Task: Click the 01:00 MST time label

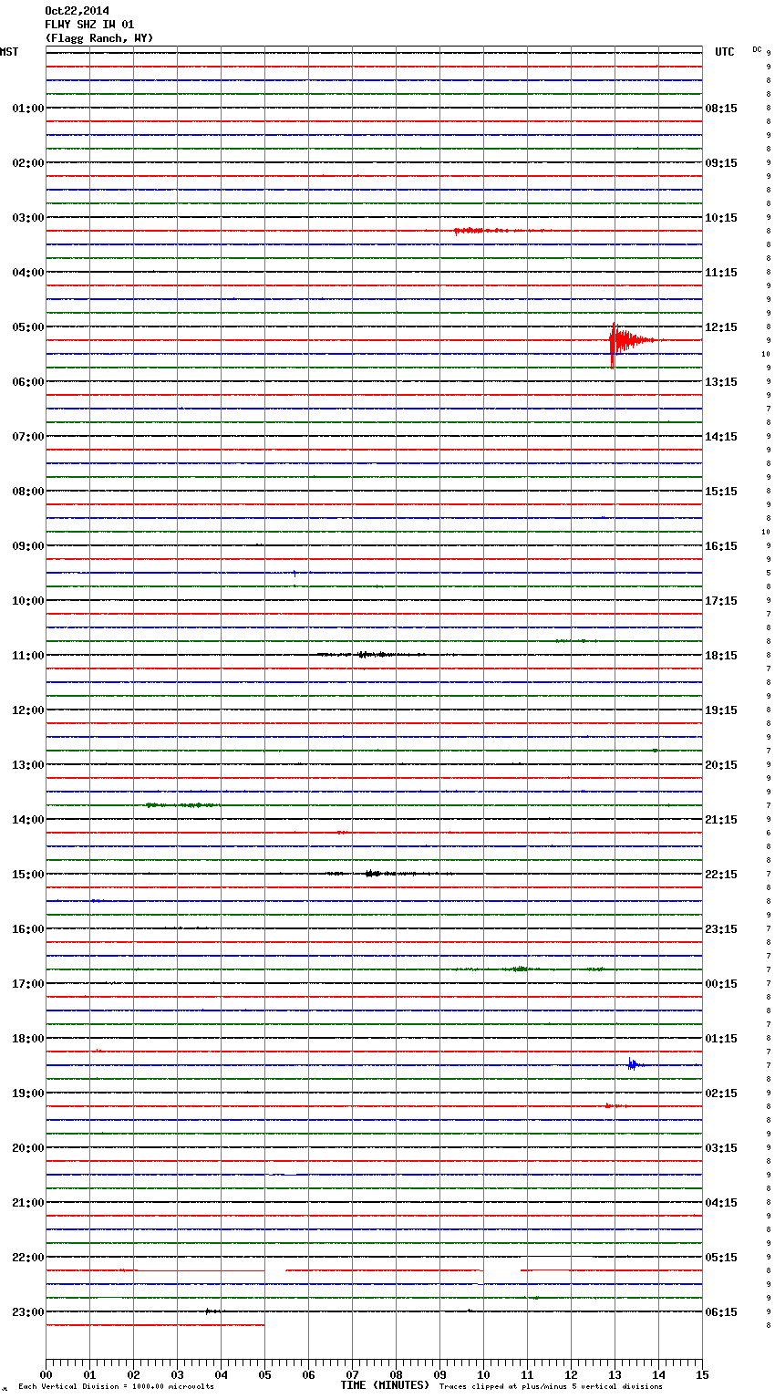Action: point(28,109)
